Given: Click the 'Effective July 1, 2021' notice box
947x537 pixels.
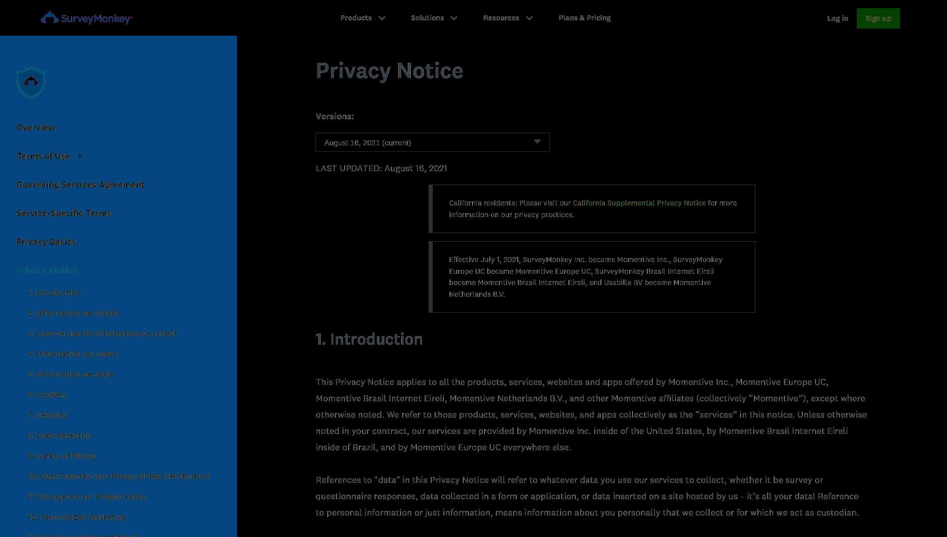Looking at the screenshot, I should [592, 277].
